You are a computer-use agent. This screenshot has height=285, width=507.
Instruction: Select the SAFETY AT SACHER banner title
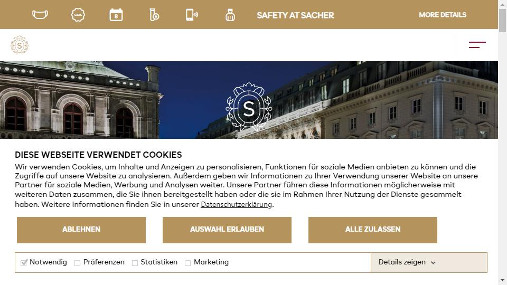click(x=295, y=15)
